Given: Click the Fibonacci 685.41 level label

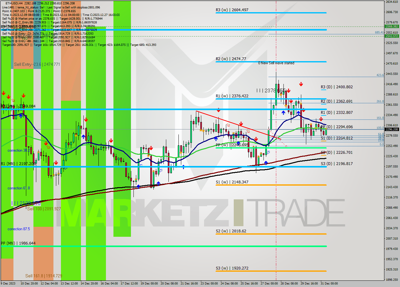Looking at the screenshot, I should point(379,32).
